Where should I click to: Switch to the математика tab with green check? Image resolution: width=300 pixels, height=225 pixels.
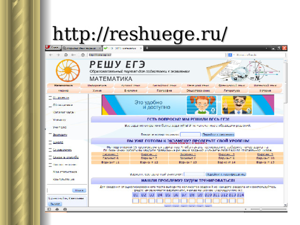123,48
